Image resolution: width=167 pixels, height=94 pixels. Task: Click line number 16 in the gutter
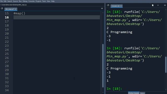click(7, 17)
